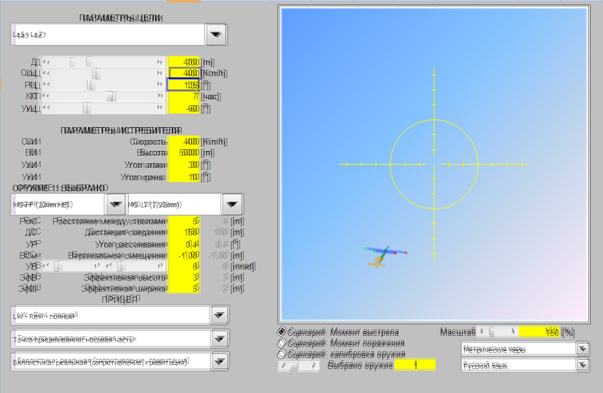
Task: Click the Дистанция сведения yellow value 150
Action: point(184,232)
